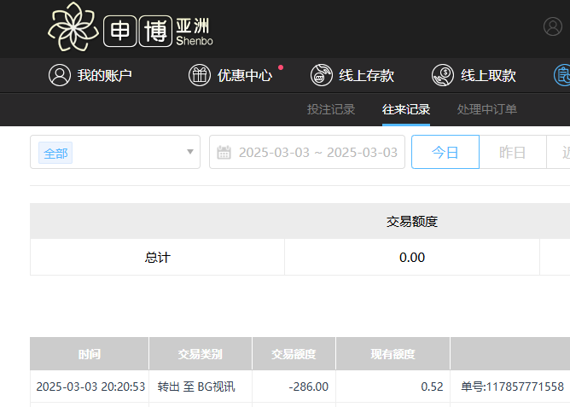Click the 总计 summary cell

tap(157, 258)
